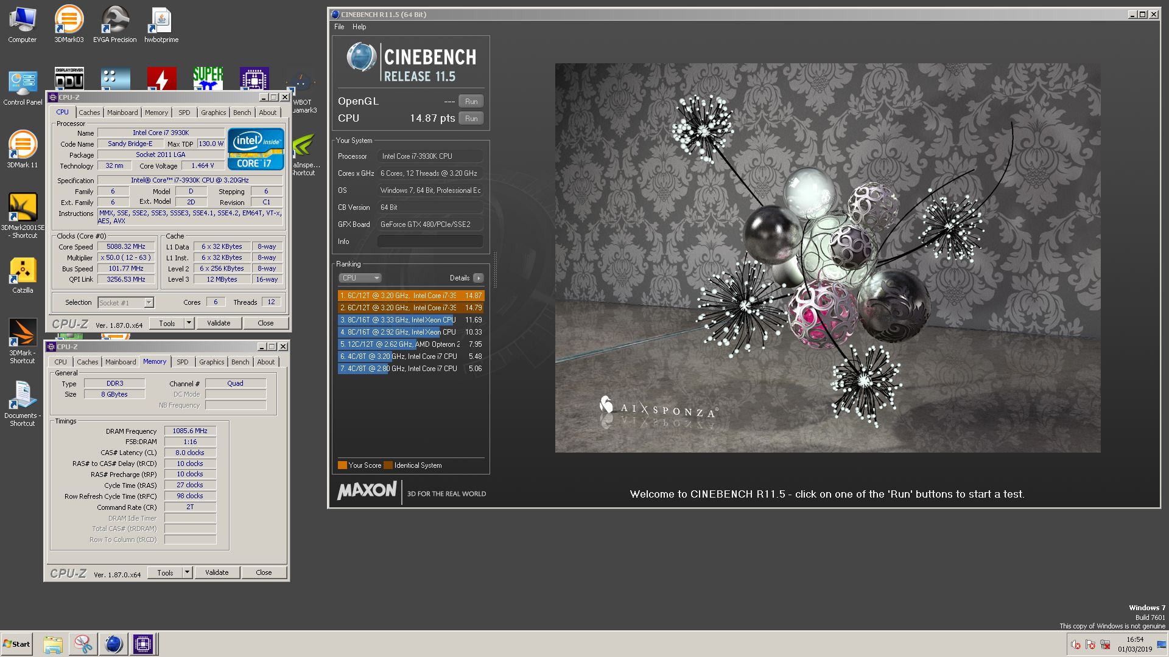Run the OpenGL test in Cinebench
This screenshot has height=657, width=1169.
pos(471,102)
